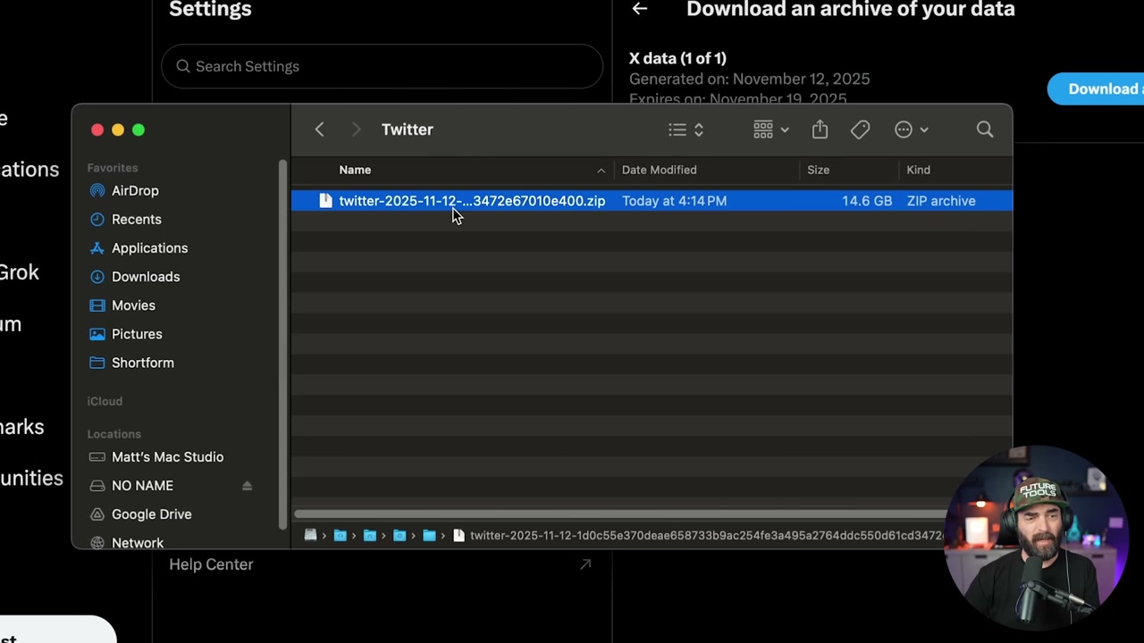This screenshot has width=1144, height=643.
Task: Open the Search icon in Finder toolbar
Action: click(x=985, y=129)
